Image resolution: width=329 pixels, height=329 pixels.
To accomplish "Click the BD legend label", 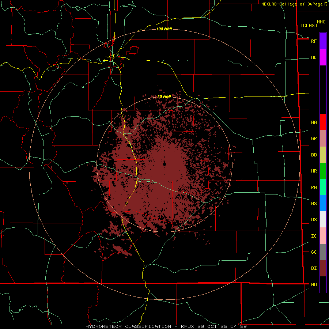I will 314,155.
